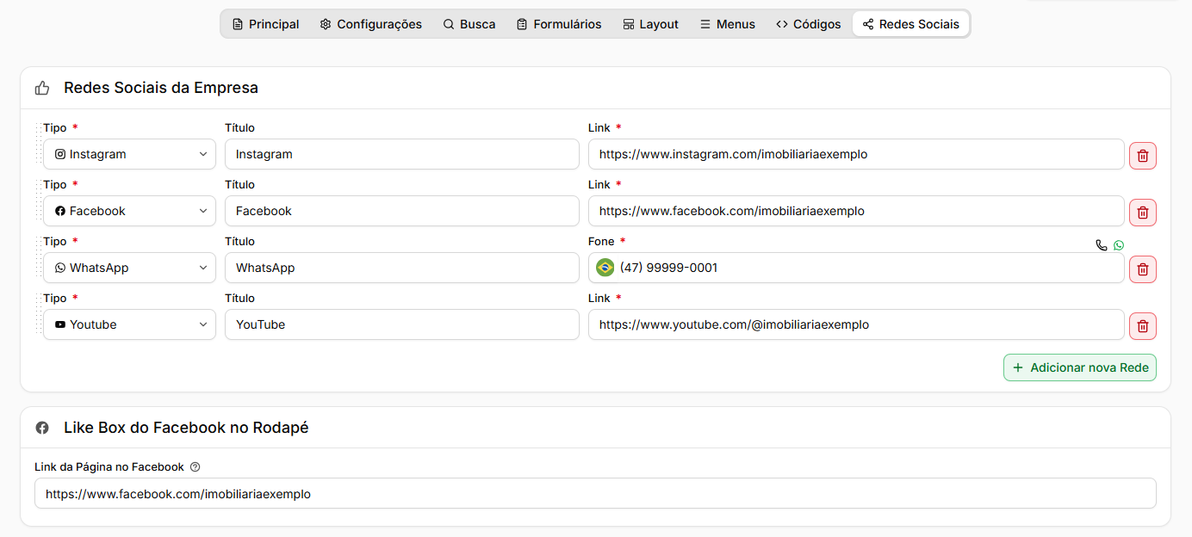Delete the Instagram social network row
1192x537 pixels.
pos(1143,156)
